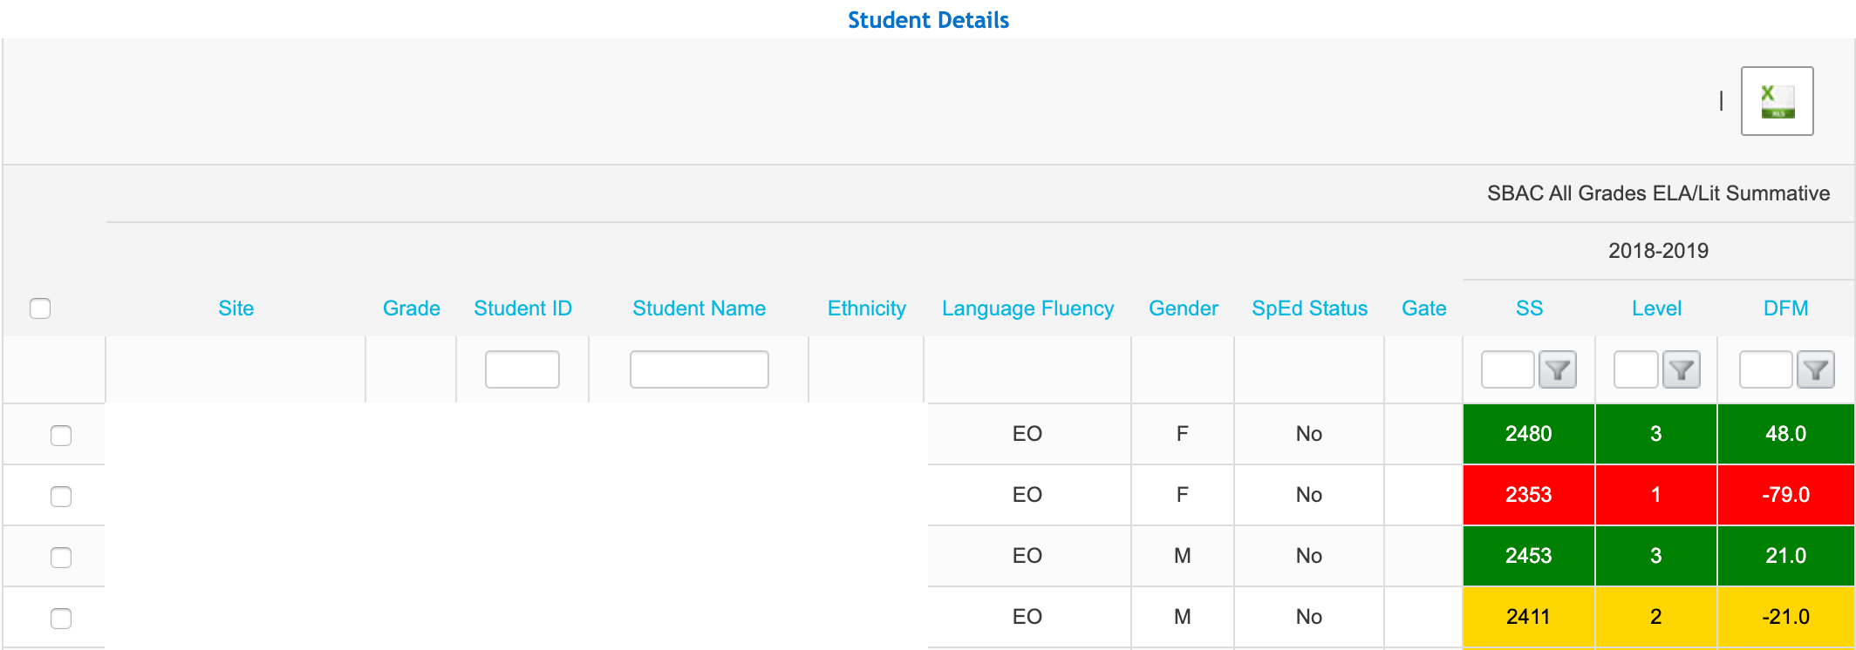Toggle the select-all checkbox in header
Image resolution: width=1856 pixels, height=650 pixels.
tap(40, 308)
